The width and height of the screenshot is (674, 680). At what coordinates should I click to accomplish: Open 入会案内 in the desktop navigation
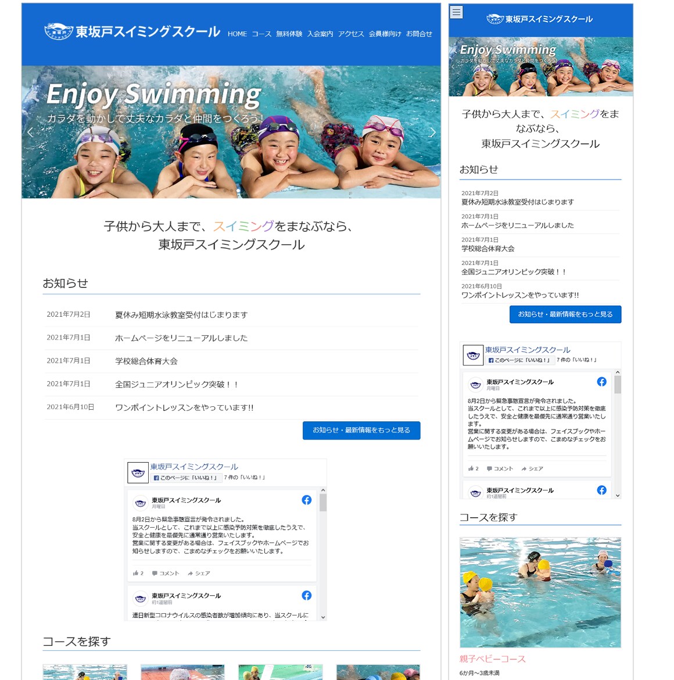(x=320, y=34)
